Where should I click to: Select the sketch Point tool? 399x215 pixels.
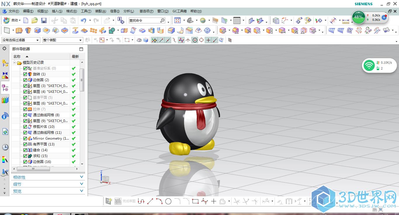coord(214,201)
